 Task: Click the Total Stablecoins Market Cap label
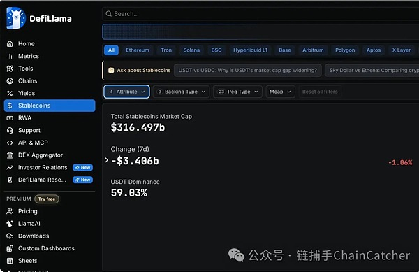(x=152, y=117)
